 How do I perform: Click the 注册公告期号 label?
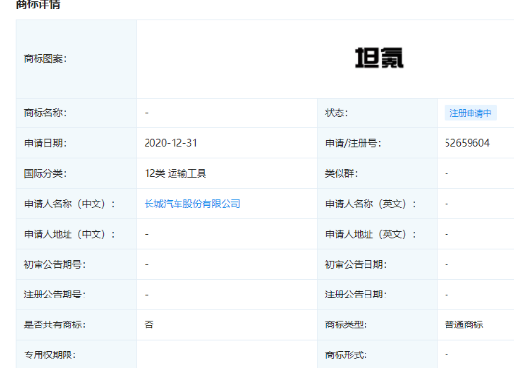coord(55,295)
